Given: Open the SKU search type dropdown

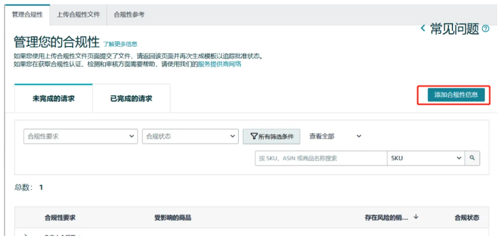Looking at the screenshot, I should coord(426,158).
